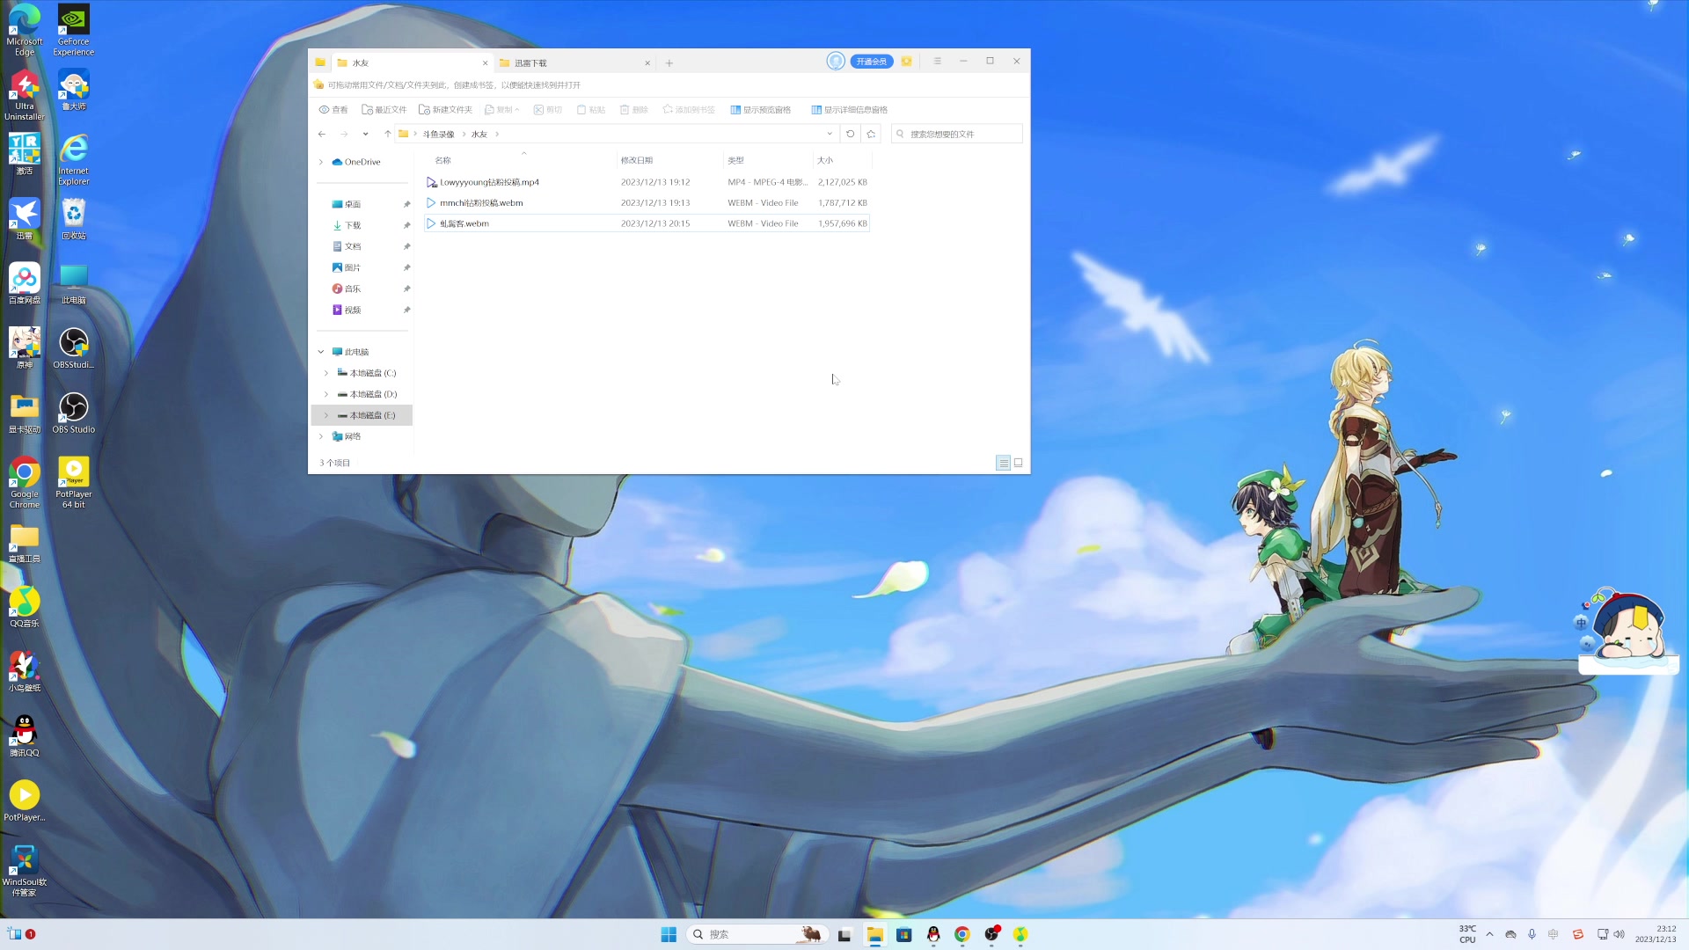1689x950 pixels.
Task: Click the star bookmark icon beside refresh
Action: 871,134
